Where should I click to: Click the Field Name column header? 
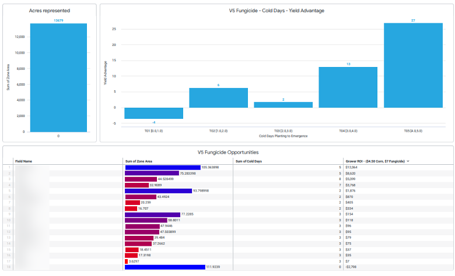tap(23, 161)
